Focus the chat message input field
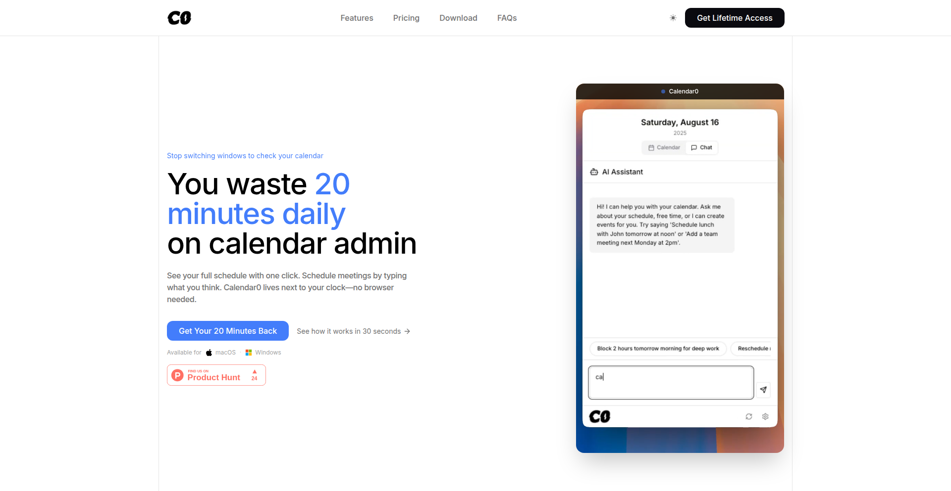Screen dimensions: 951x491 [671, 382]
